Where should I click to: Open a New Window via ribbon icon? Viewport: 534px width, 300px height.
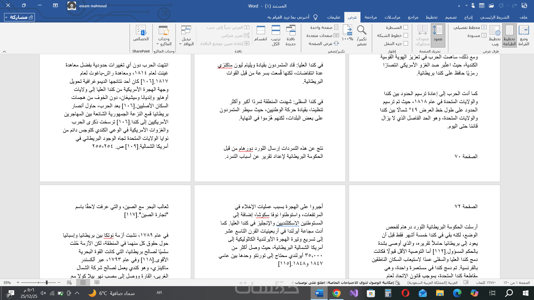pos(291,30)
